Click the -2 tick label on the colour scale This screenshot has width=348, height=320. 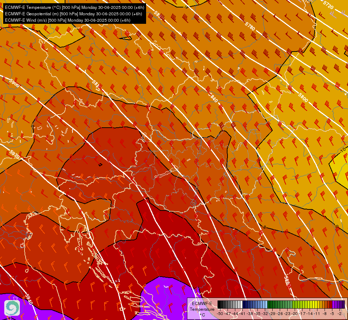[x=339, y=314]
